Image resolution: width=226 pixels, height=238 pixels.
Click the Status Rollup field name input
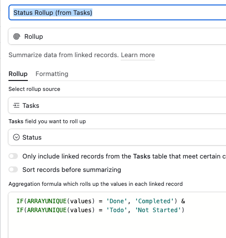pyautogui.click(x=117, y=12)
